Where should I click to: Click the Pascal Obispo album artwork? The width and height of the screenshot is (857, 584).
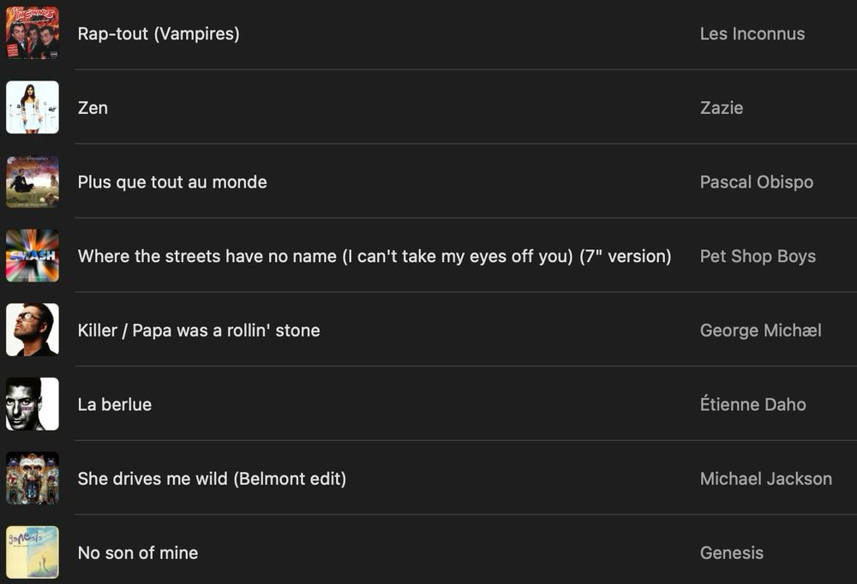(x=33, y=182)
